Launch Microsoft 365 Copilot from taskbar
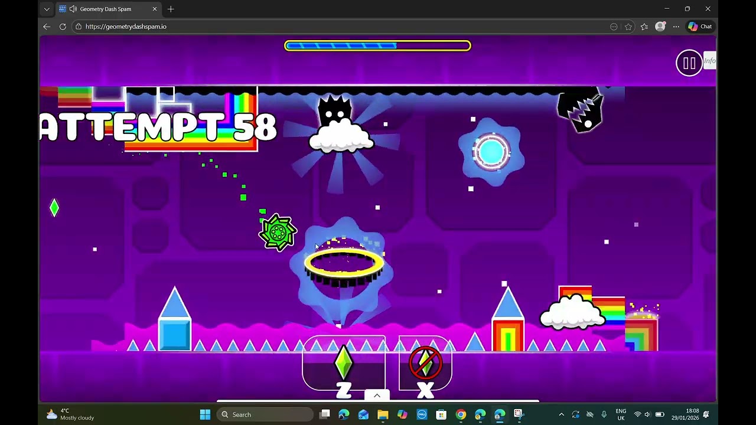Image resolution: width=756 pixels, height=425 pixels. point(402,414)
